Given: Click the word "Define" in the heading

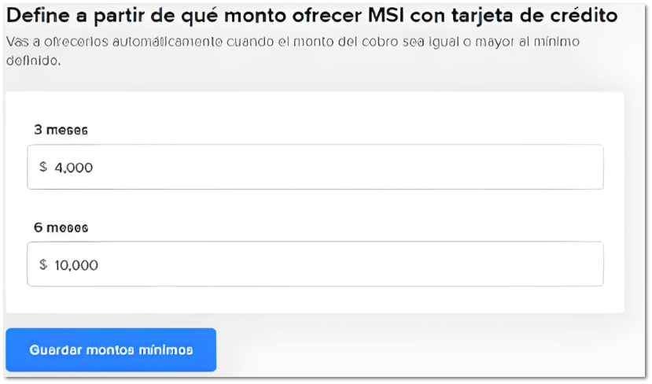Looking at the screenshot, I should pos(35,16).
